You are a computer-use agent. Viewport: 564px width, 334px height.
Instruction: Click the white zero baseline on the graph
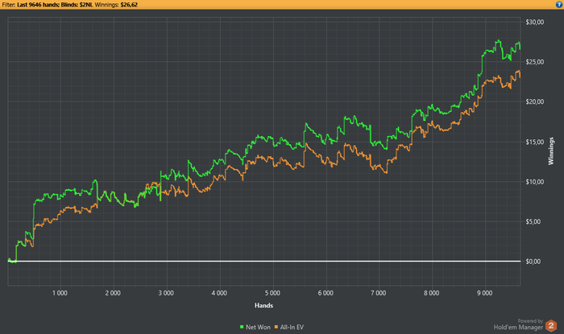[264, 261]
